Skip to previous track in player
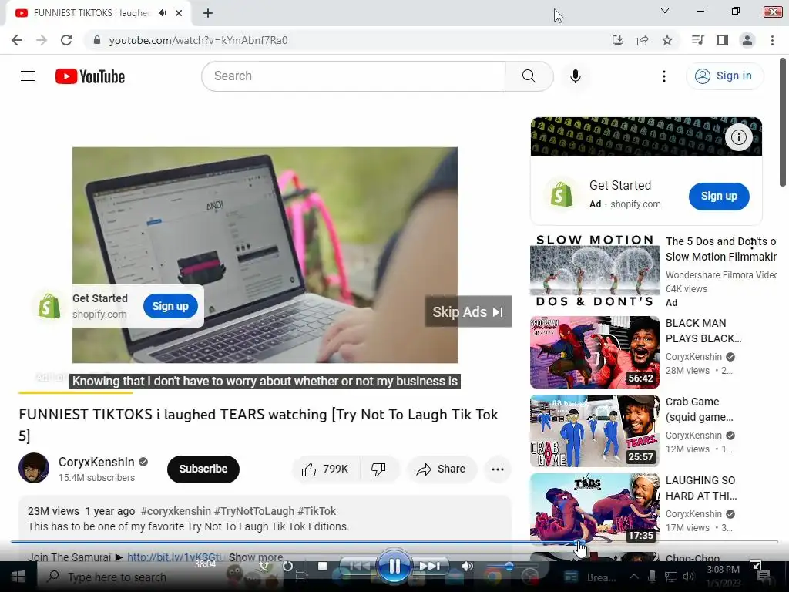 [359, 567]
